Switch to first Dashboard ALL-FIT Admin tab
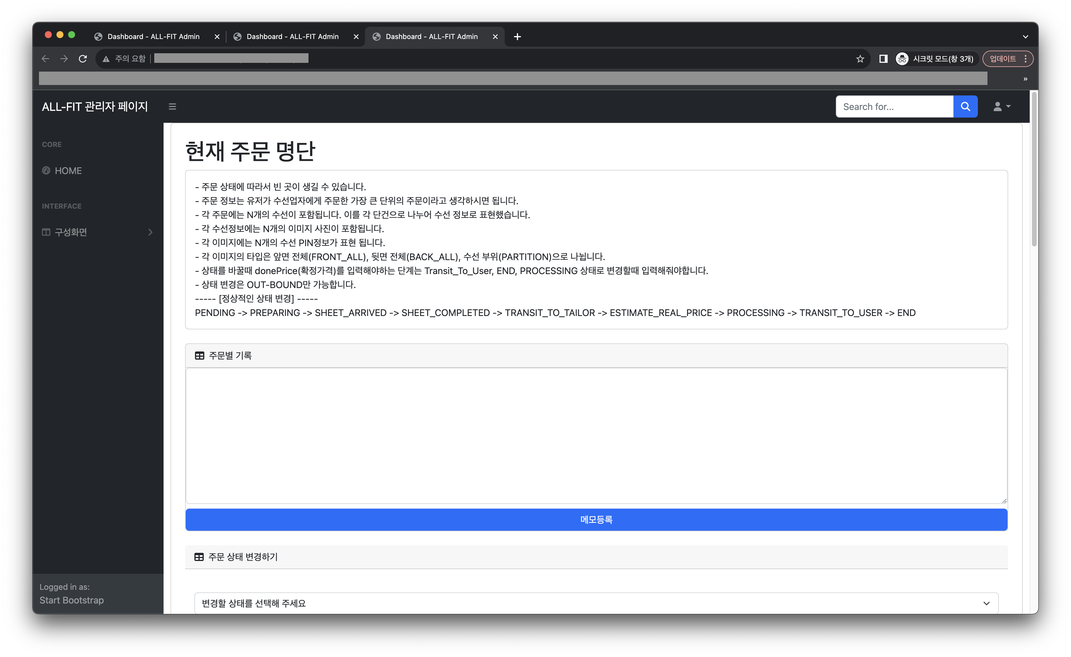The image size is (1071, 657). pos(153,36)
